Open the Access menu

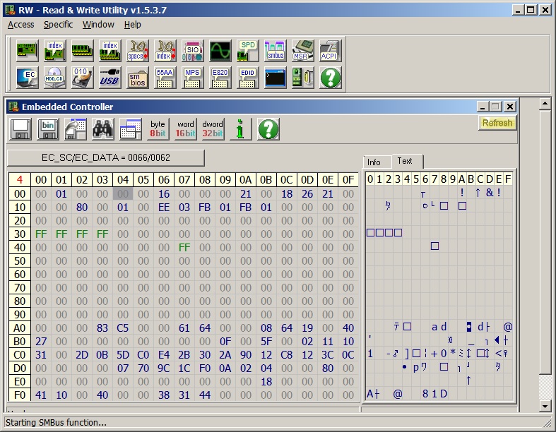coord(21,25)
